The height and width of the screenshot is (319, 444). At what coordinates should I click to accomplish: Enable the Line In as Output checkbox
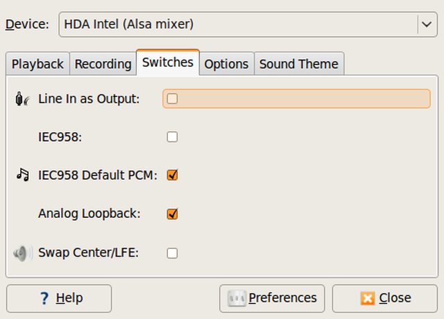[x=172, y=98]
